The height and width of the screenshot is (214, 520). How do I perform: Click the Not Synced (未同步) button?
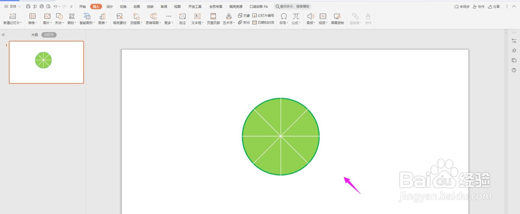[462, 6]
